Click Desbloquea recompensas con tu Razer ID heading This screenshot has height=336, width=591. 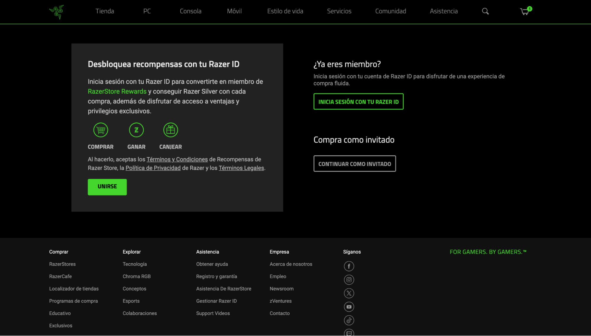coord(163,64)
